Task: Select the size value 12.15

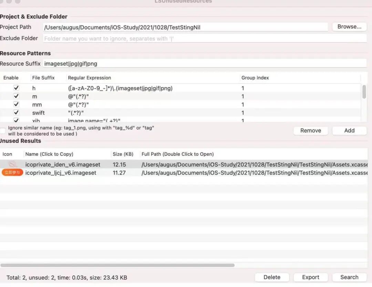Action: click(119, 164)
